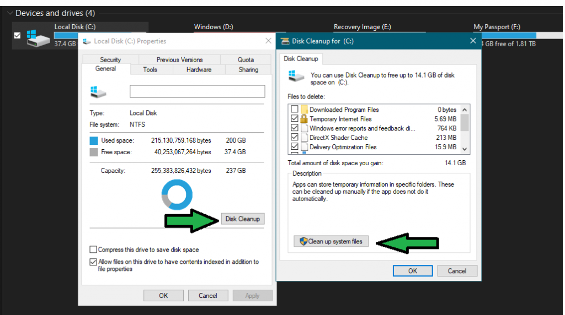The width and height of the screenshot is (565, 315).
Task: Click the blue Used space color swatch
Action: (94, 140)
